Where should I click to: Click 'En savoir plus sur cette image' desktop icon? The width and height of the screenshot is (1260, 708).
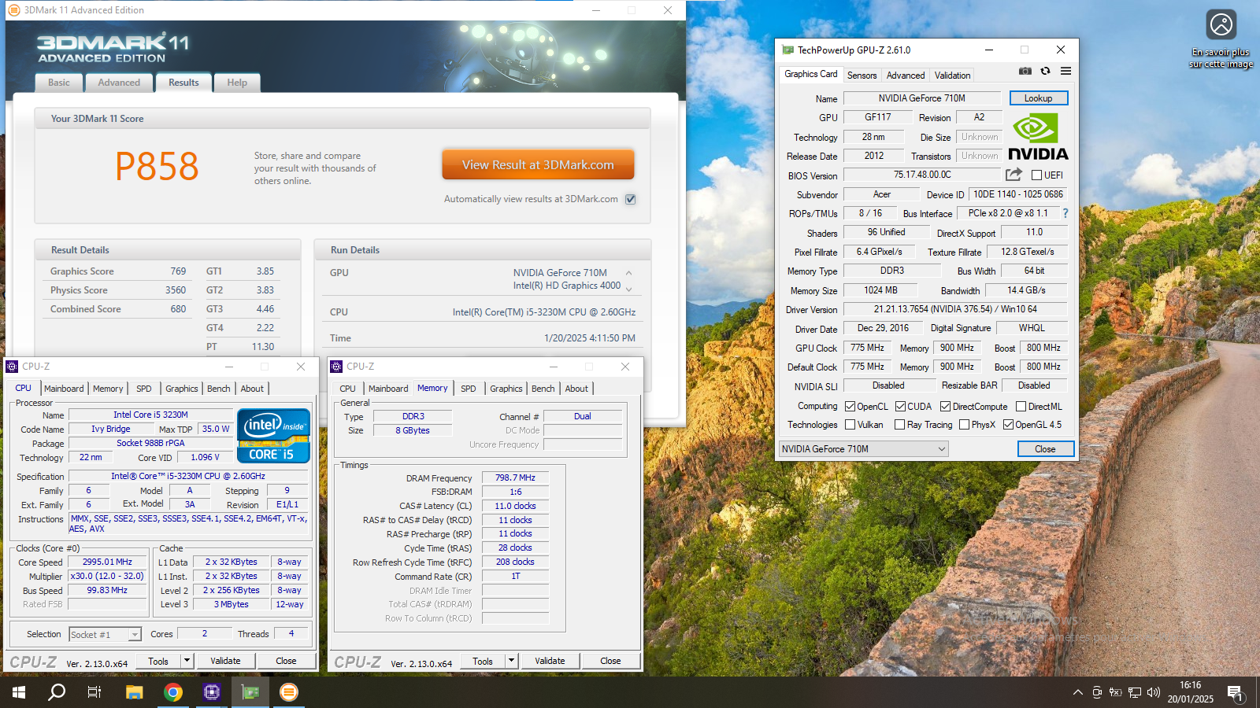click(x=1221, y=39)
